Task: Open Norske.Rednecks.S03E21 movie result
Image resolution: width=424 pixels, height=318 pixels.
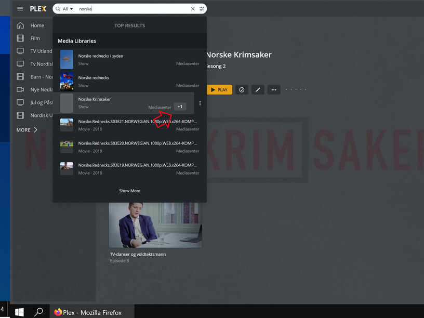Action: pyautogui.click(x=129, y=125)
